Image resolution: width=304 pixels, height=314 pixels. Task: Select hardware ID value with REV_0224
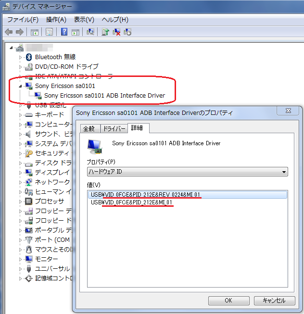(188, 195)
